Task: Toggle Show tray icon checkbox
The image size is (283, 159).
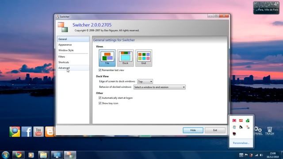Action: pos(100,103)
